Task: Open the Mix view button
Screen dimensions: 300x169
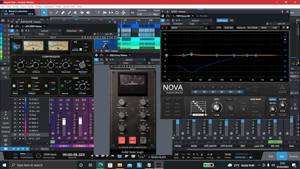Action: [x=281, y=156]
